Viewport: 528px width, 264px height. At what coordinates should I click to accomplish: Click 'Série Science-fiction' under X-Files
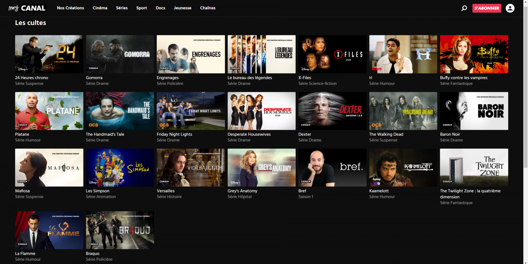click(x=317, y=84)
